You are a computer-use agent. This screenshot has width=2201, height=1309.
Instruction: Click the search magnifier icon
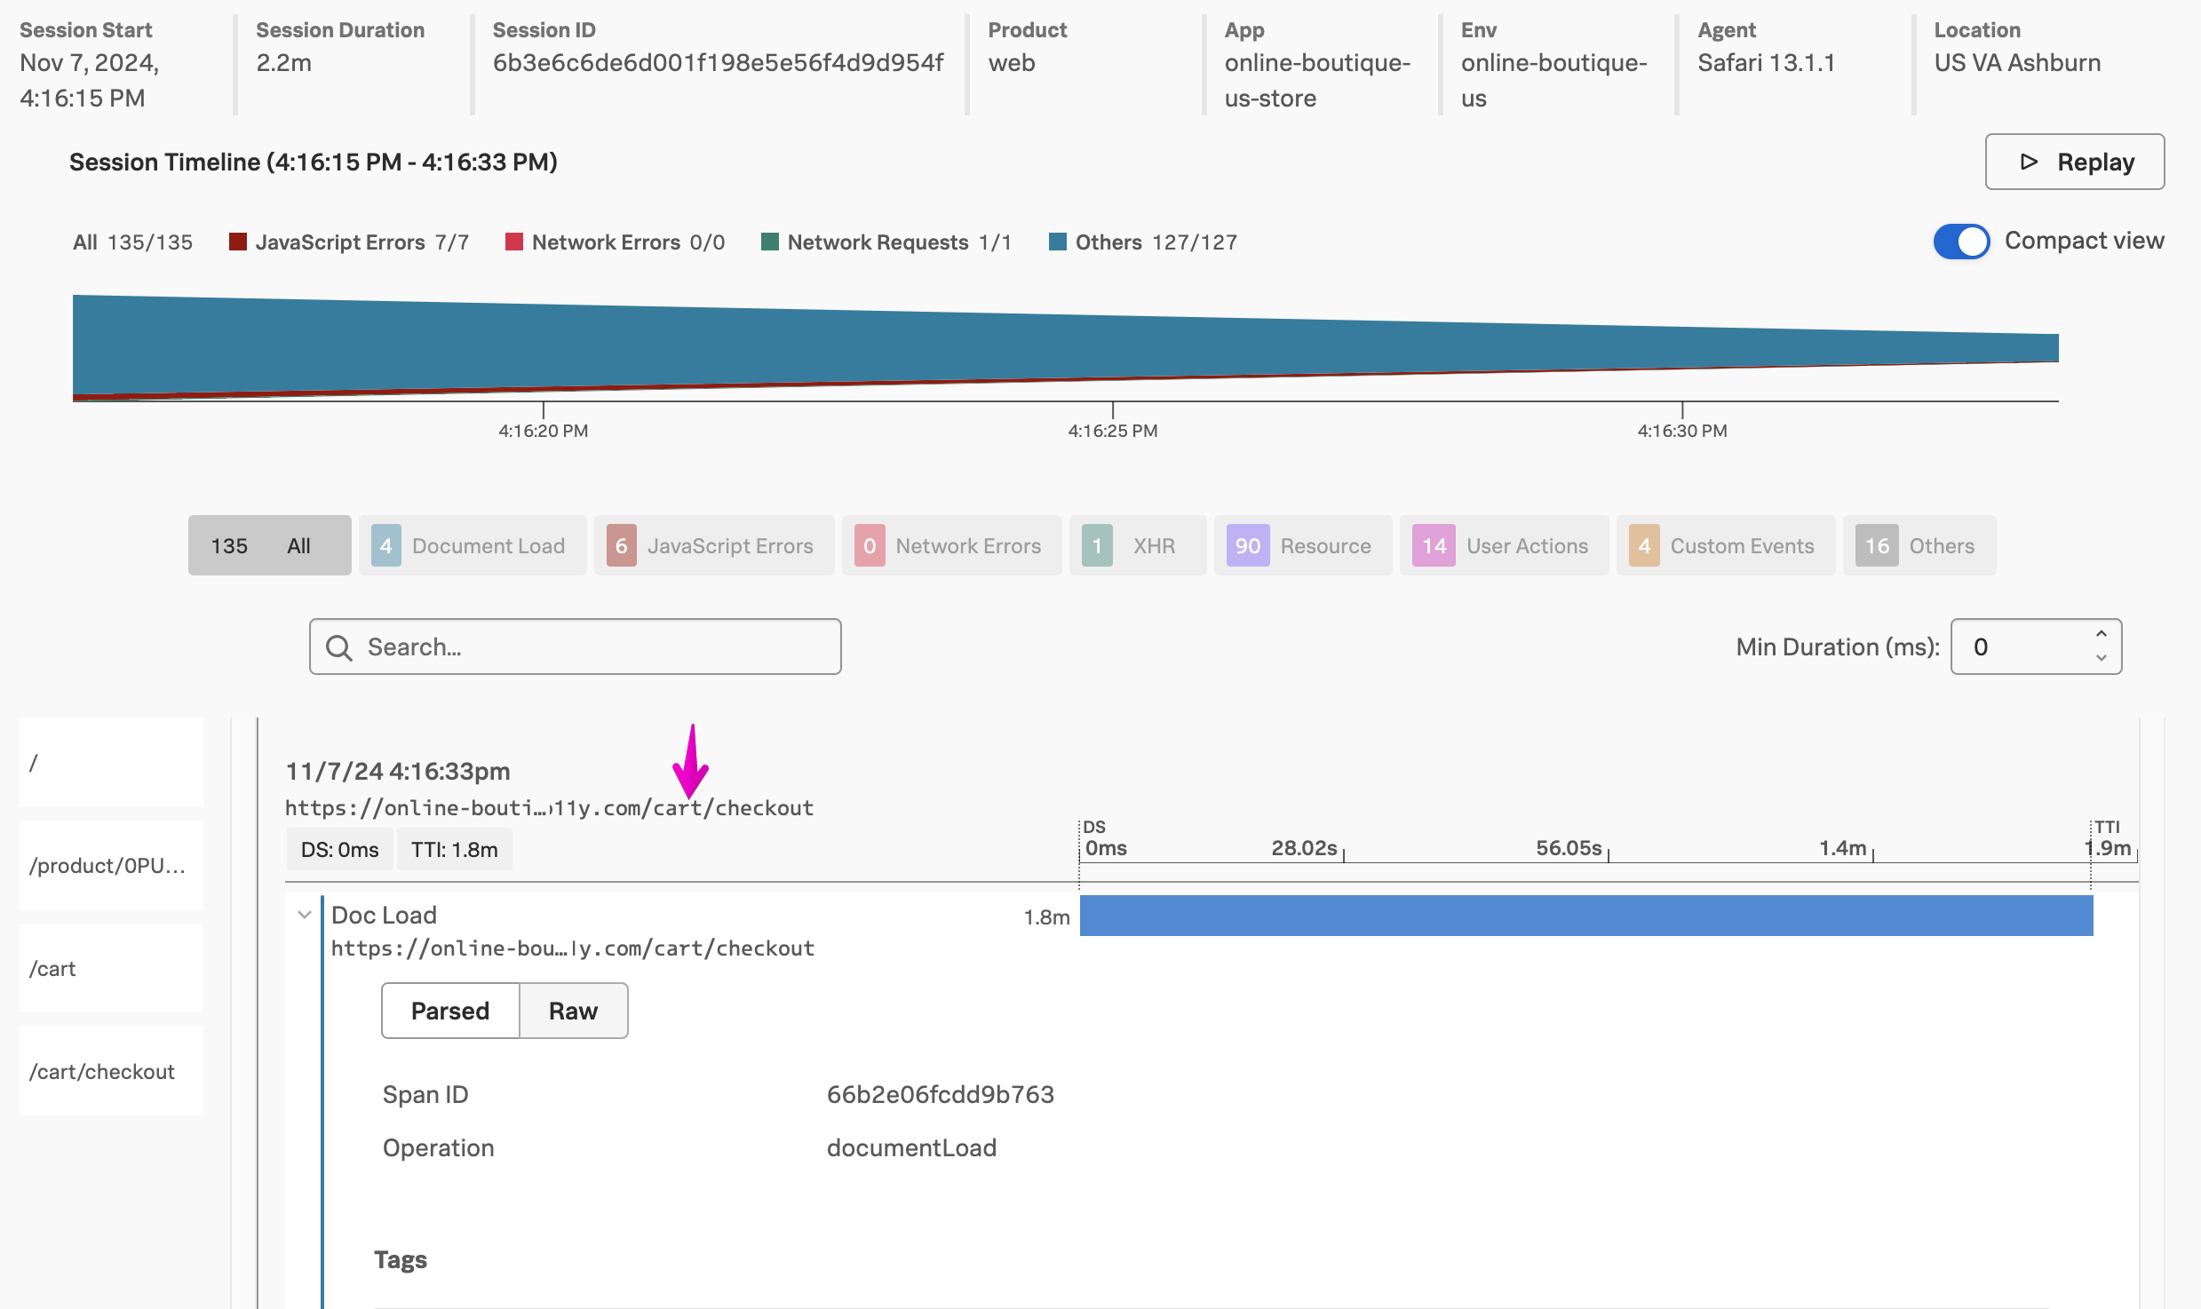[339, 647]
